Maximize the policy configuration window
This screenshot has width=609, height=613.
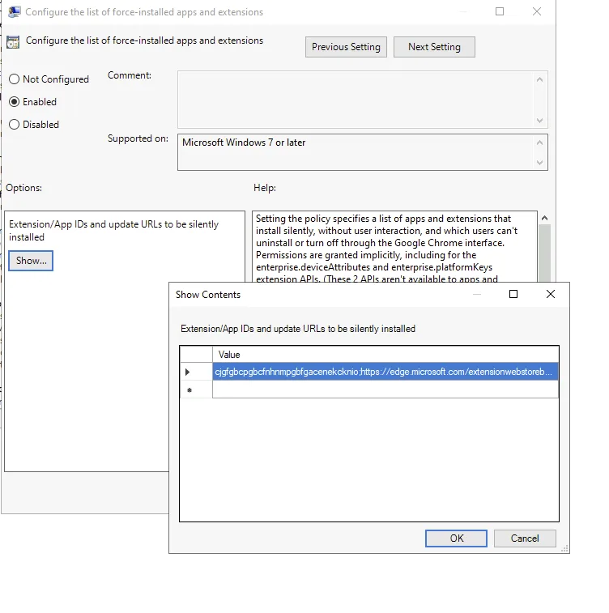[x=500, y=11]
